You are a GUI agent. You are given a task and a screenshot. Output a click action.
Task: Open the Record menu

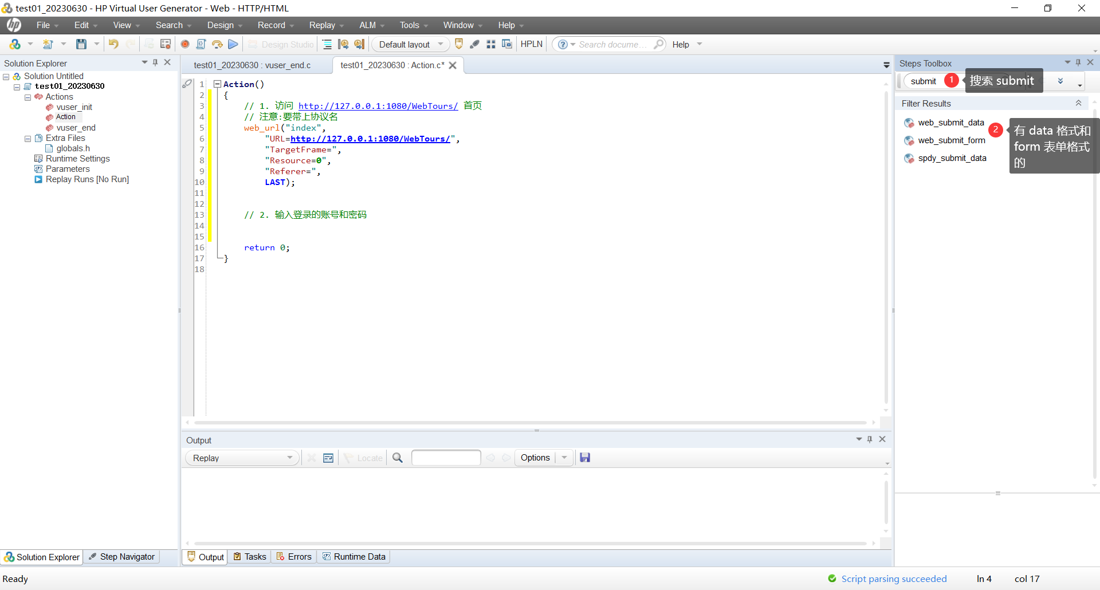coord(276,25)
